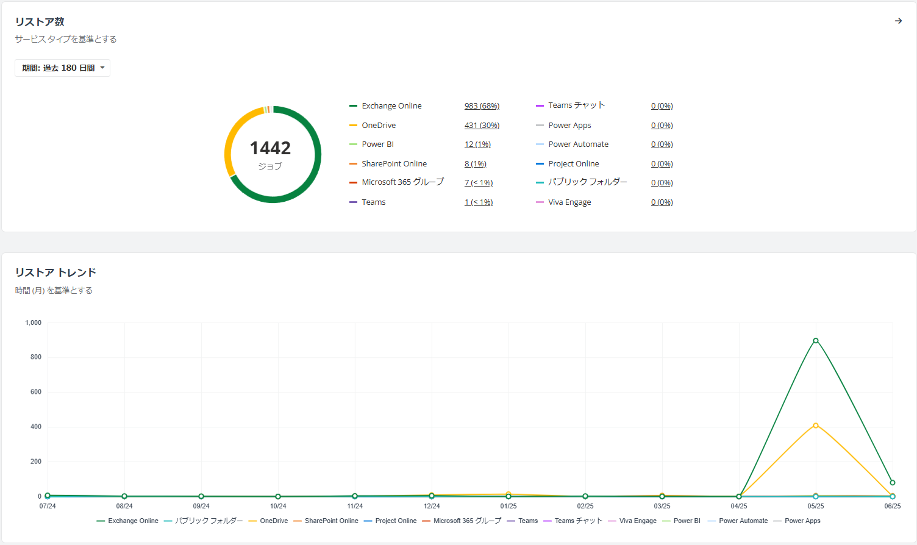Click Exchange Online peak point at 05/25
Screen dimensions: 917x545
(x=816, y=341)
